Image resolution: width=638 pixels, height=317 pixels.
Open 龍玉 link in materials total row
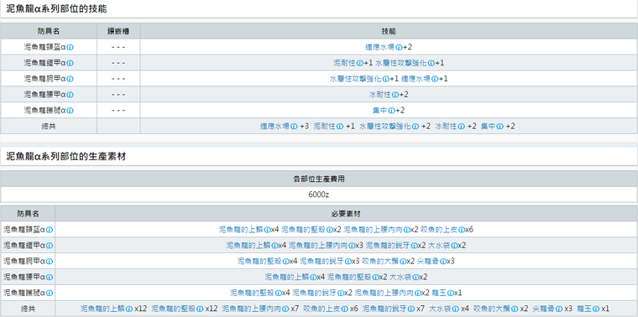coord(585,309)
